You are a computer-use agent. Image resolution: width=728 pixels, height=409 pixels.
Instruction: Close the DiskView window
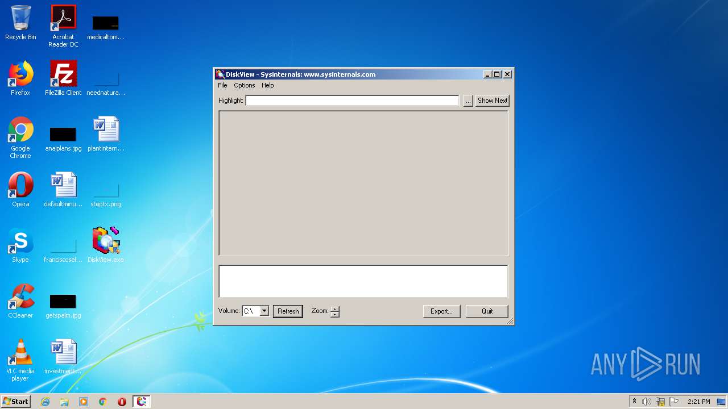click(x=507, y=74)
